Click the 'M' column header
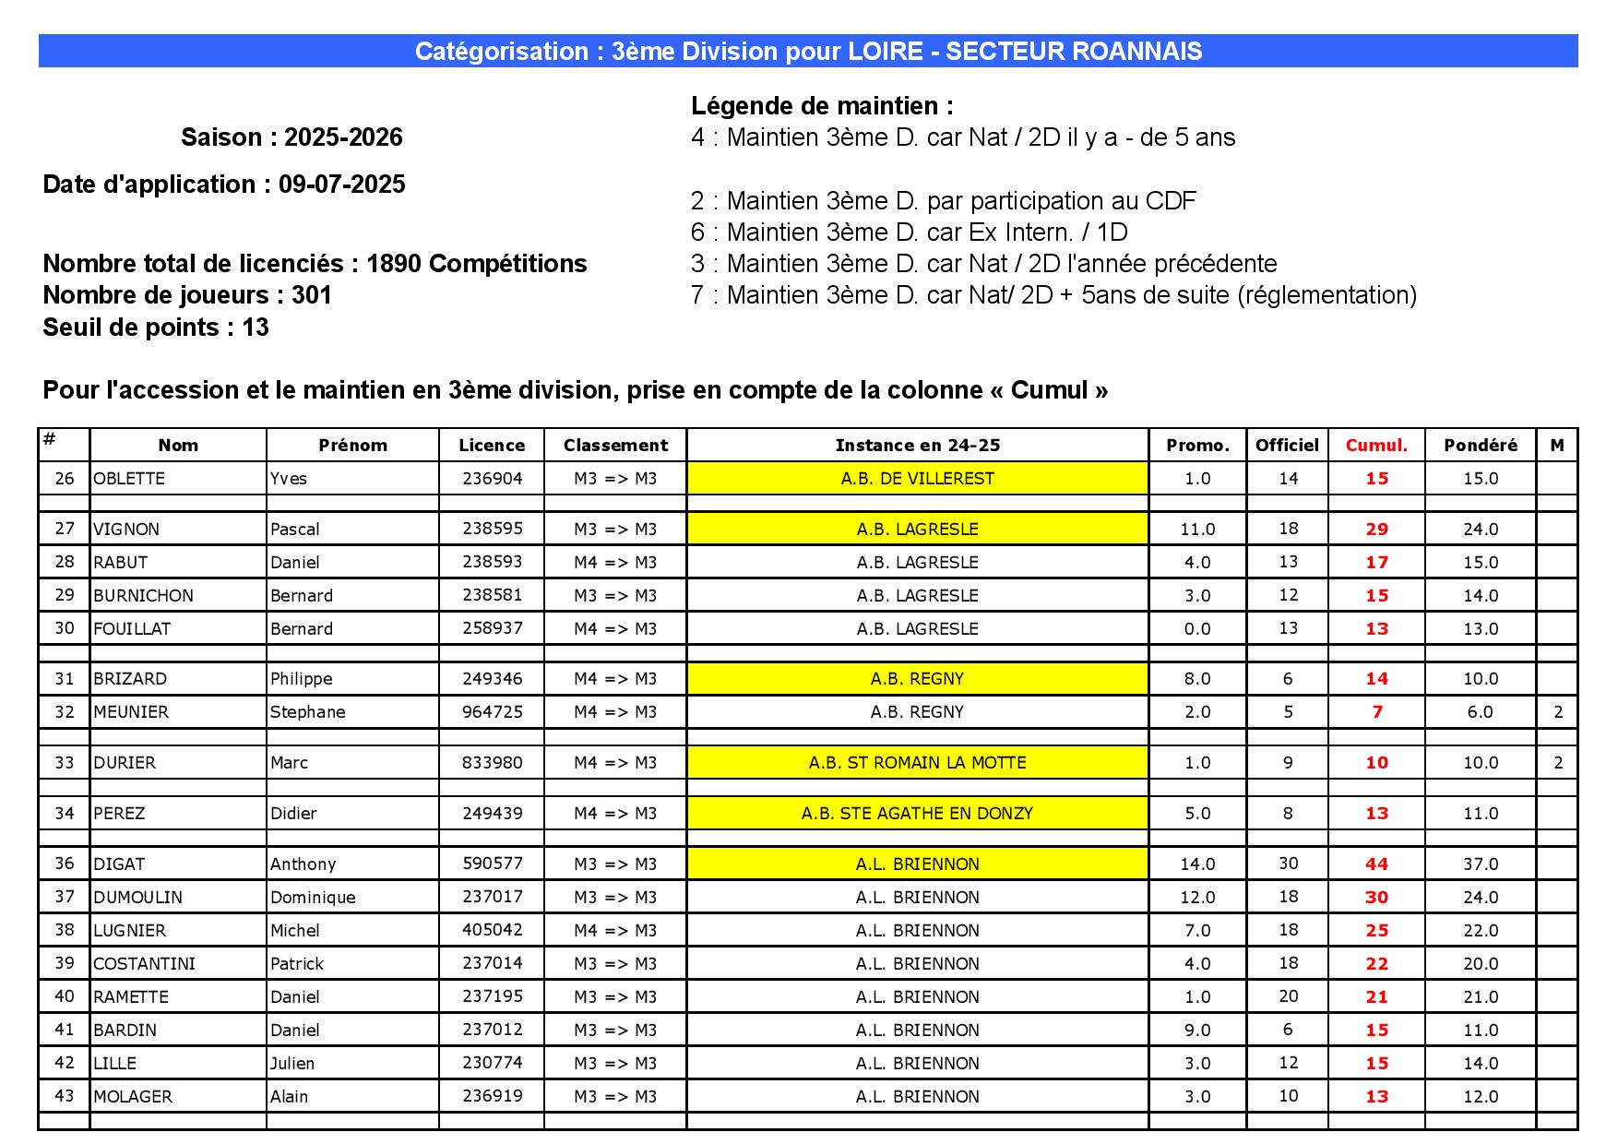Viewport: 1618px width, 1144px height. 1557,446
